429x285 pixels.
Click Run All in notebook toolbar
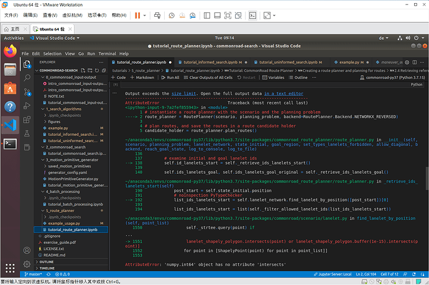click(170, 78)
